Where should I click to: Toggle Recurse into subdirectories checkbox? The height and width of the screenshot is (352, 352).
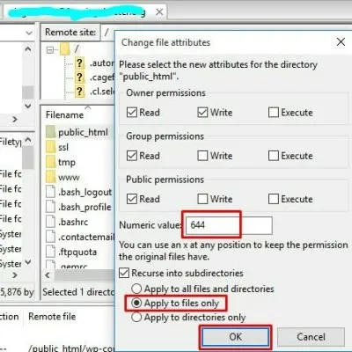pyautogui.click(x=124, y=273)
